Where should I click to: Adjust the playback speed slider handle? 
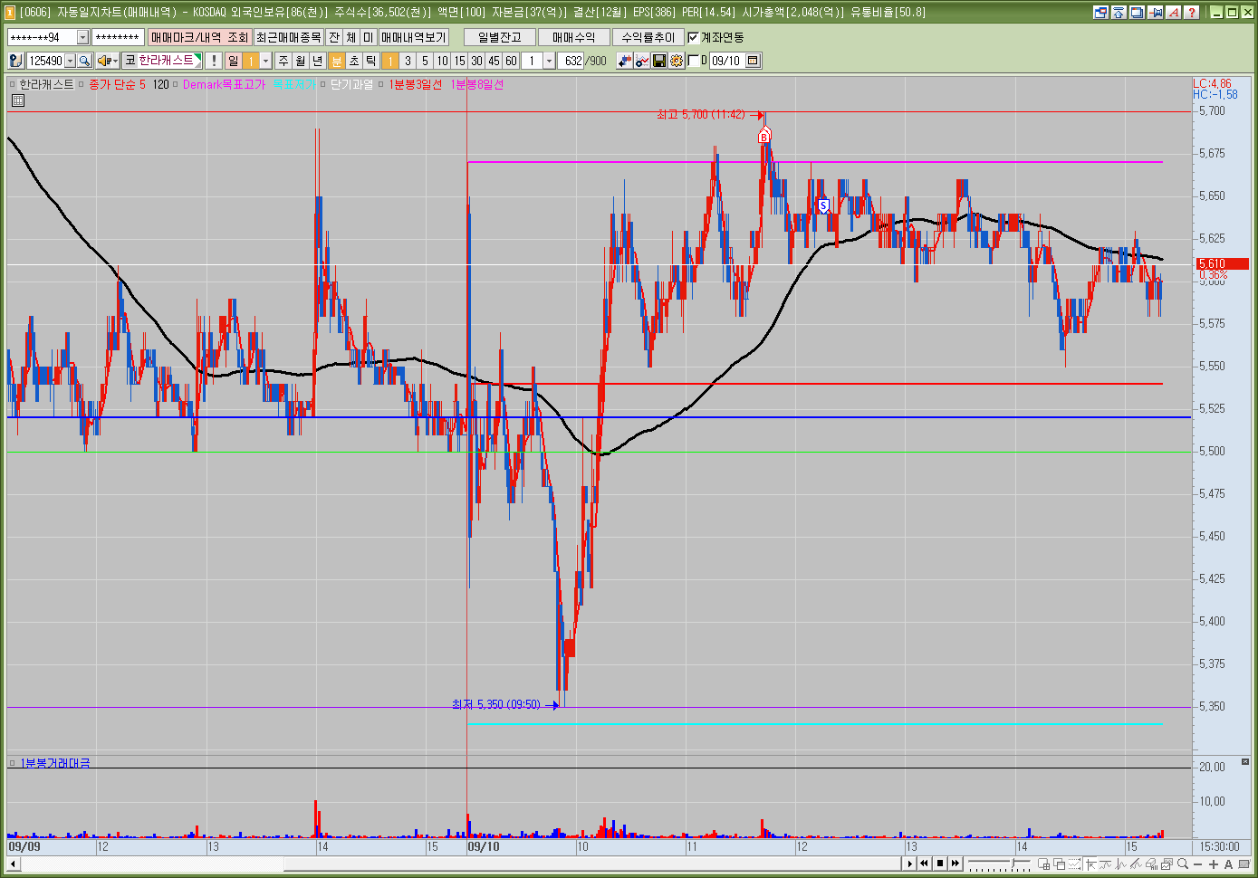[1013, 863]
